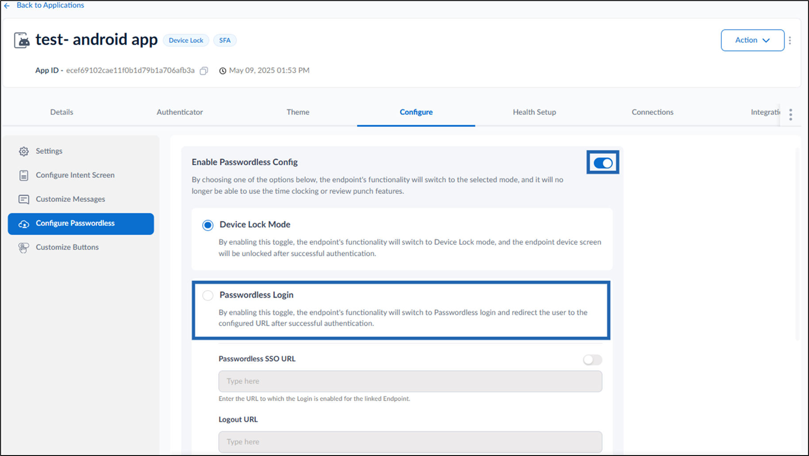
Task: Switch to the Authenticator tab
Action: point(180,112)
